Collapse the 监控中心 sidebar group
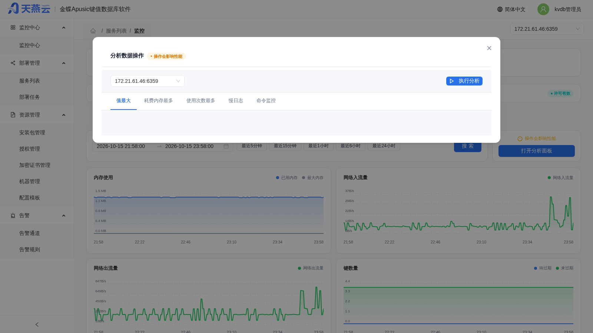The width and height of the screenshot is (593, 333). point(64,28)
